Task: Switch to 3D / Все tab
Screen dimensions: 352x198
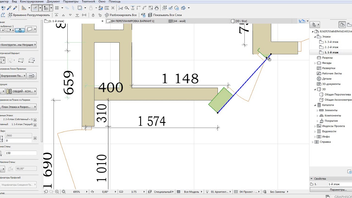Action: 241,21
